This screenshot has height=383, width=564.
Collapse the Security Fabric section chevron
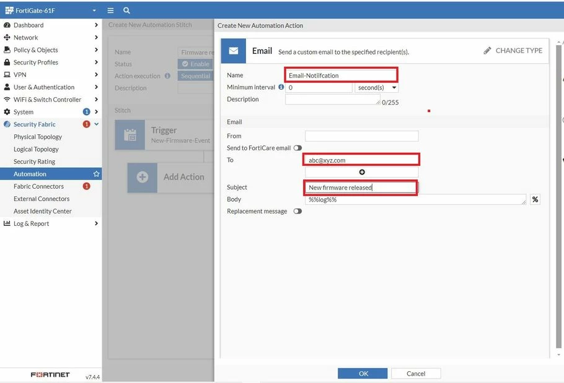(96, 124)
